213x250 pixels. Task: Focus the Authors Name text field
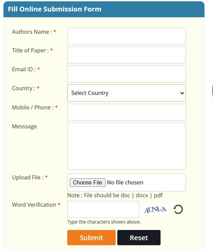click(x=127, y=36)
